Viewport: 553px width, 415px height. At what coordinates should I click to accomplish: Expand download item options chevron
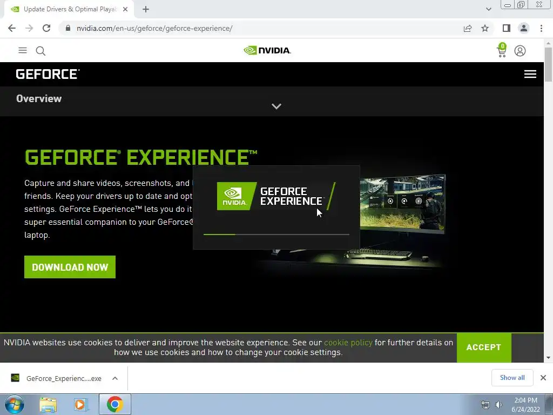[115, 378]
